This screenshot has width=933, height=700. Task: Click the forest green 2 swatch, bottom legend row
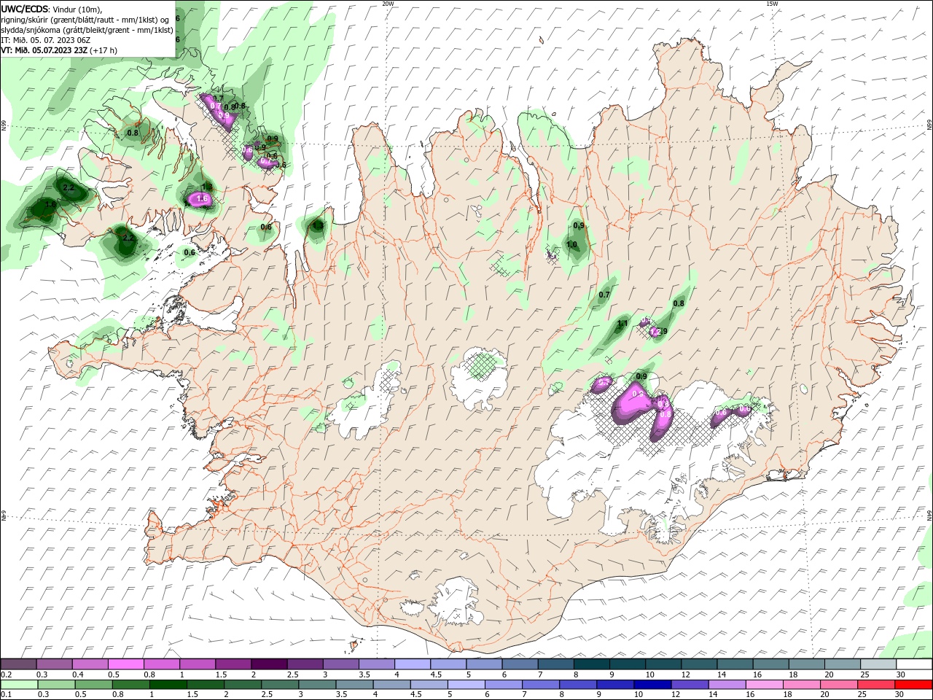pos(243,685)
